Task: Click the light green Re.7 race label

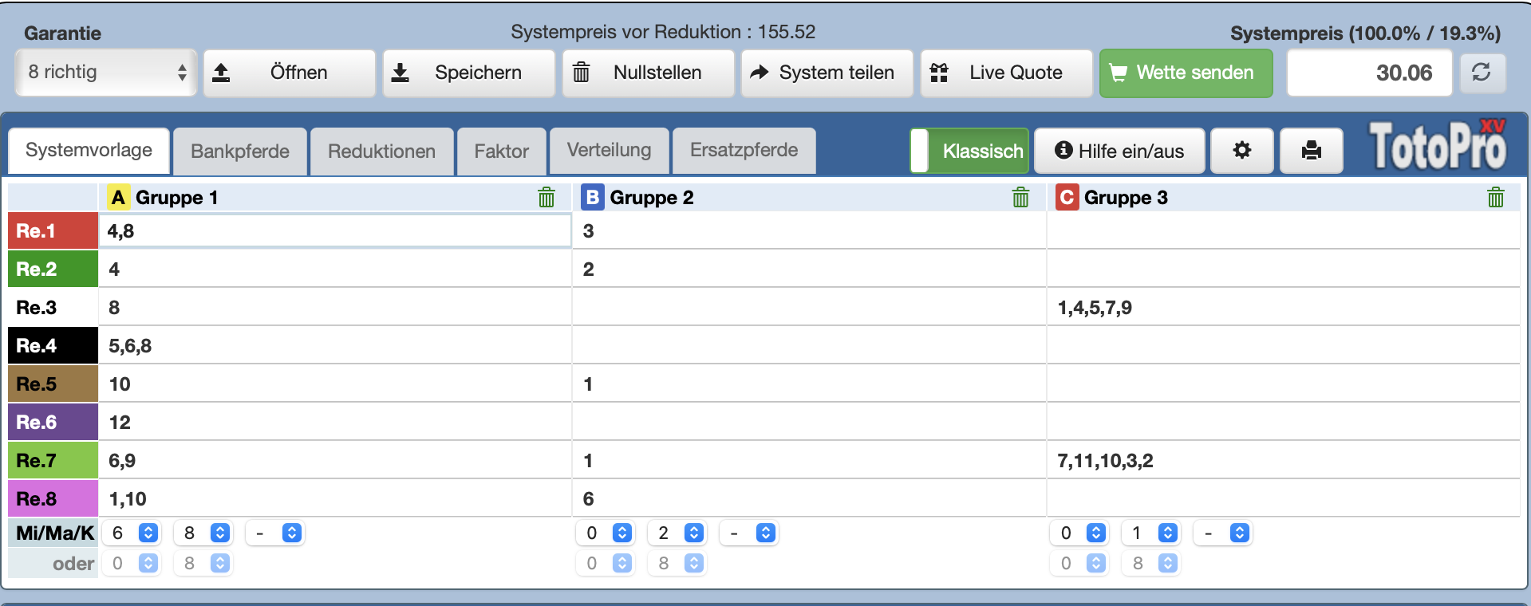Action: tap(53, 460)
